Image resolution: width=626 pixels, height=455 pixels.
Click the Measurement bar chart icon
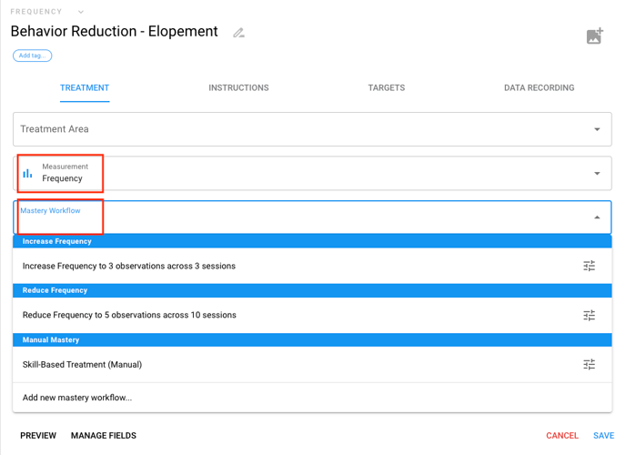tap(27, 173)
